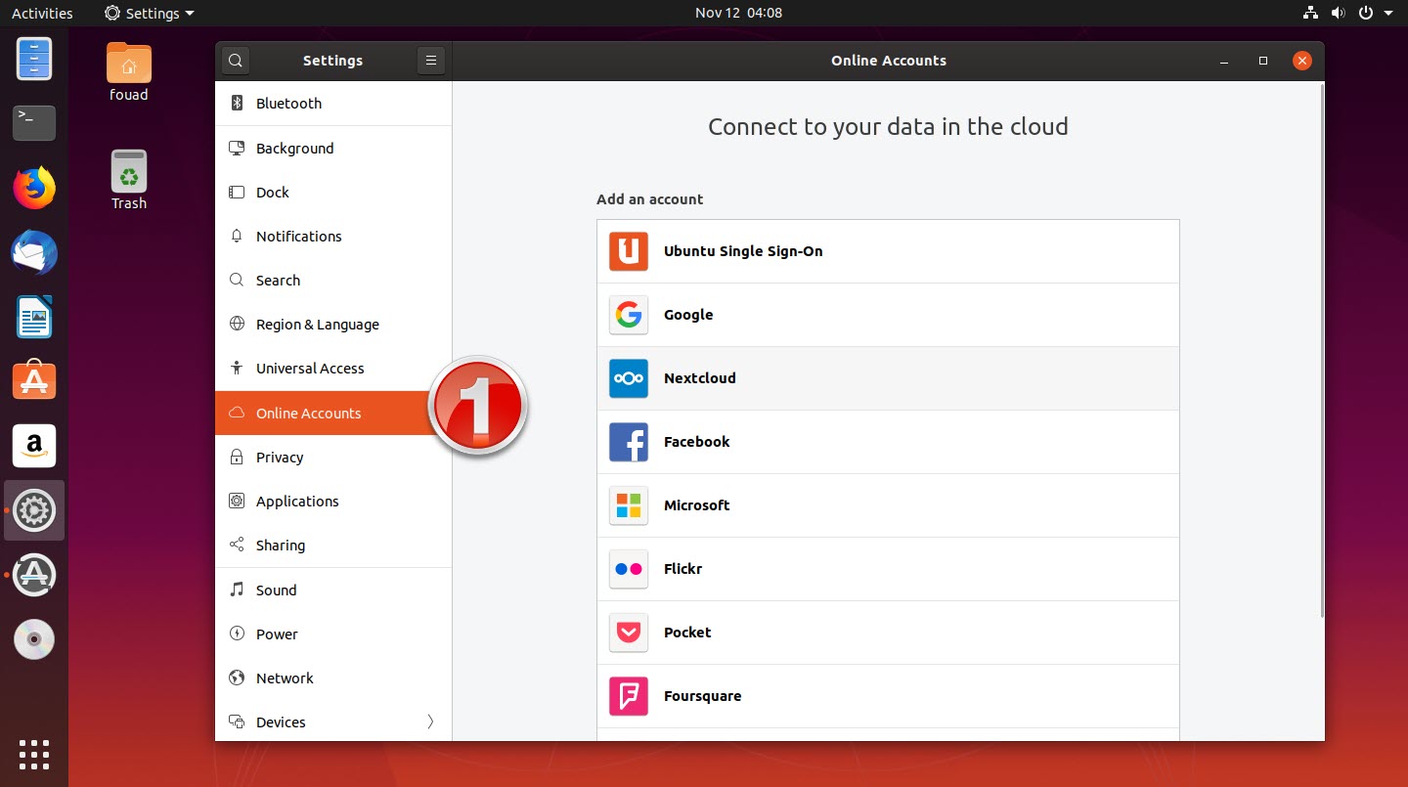This screenshot has width=1408, height=787.
Task: Launch Thunderbird Mail from the dock
Action: coord(34,253)
